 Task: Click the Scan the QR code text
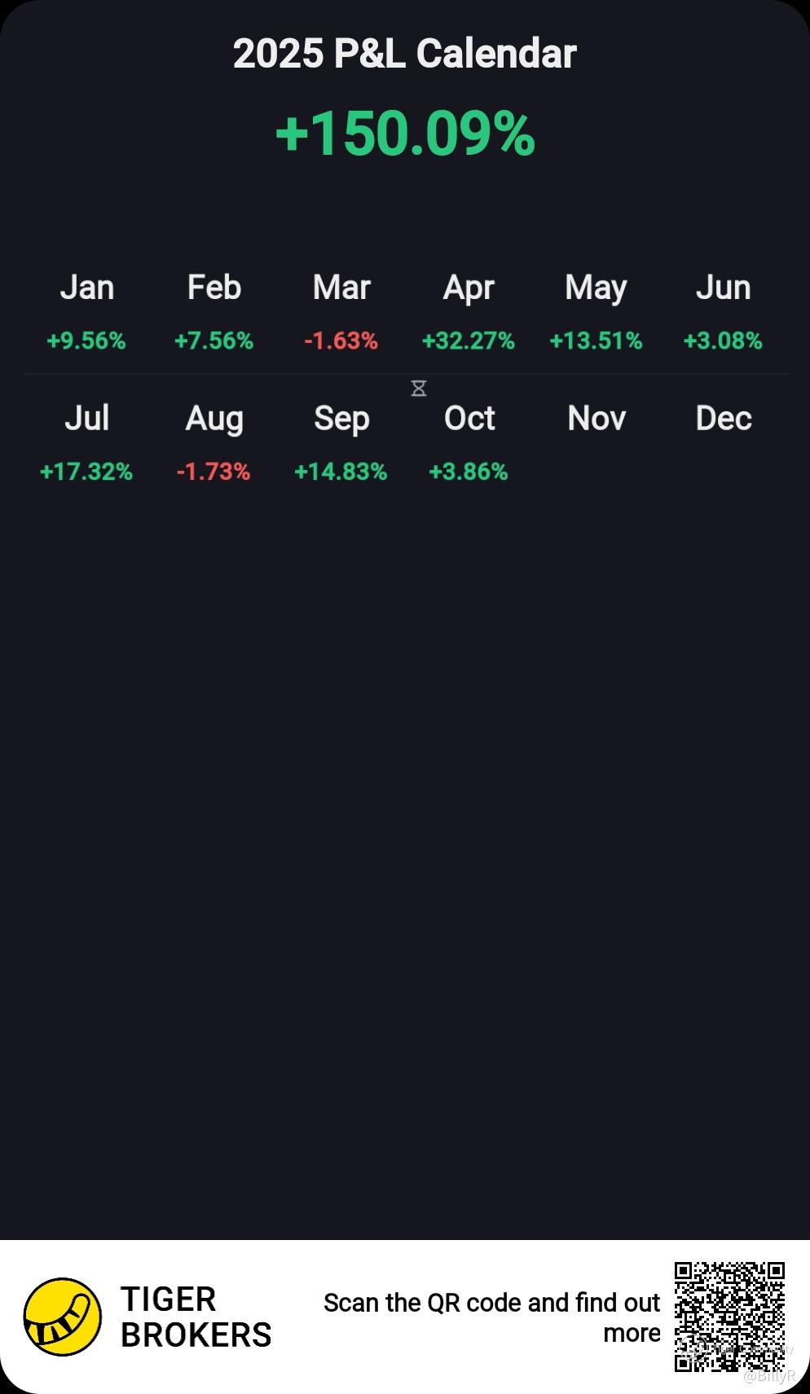(x=491, y=1317)
